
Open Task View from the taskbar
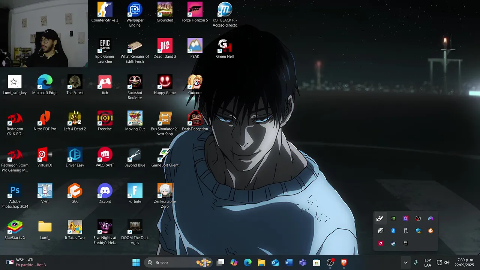pos(220,262)
